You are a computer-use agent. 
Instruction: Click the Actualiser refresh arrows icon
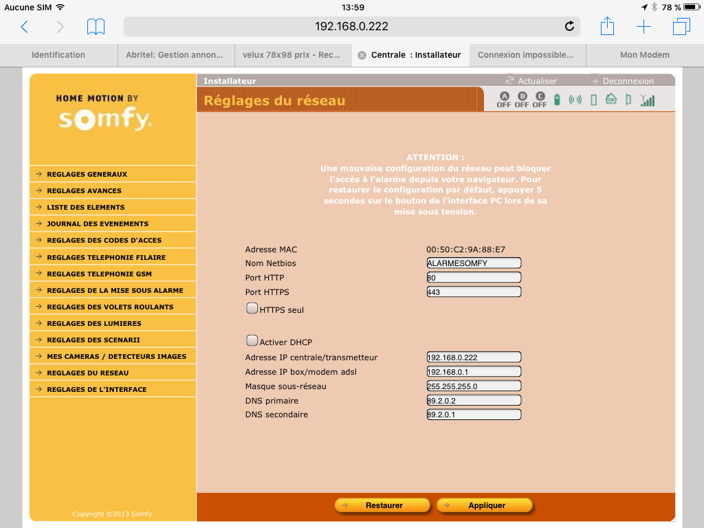(x=509, y=80)
